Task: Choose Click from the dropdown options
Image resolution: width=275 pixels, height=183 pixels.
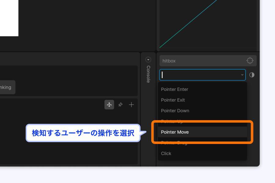Action: click(166, 153)
